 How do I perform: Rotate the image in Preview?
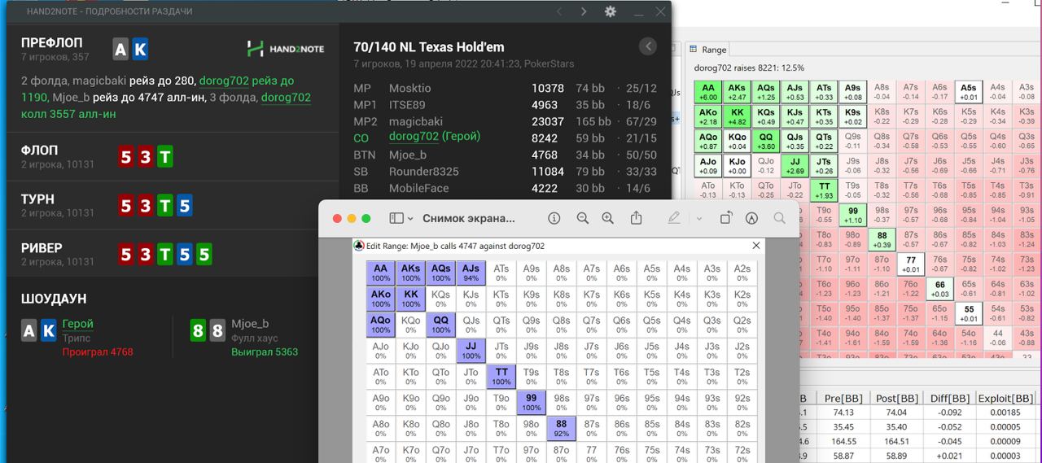coord(726,218)
